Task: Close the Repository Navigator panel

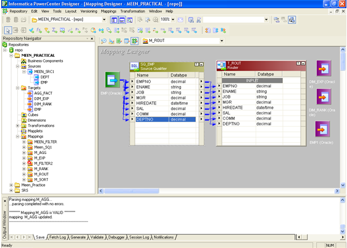Action: 92,38
